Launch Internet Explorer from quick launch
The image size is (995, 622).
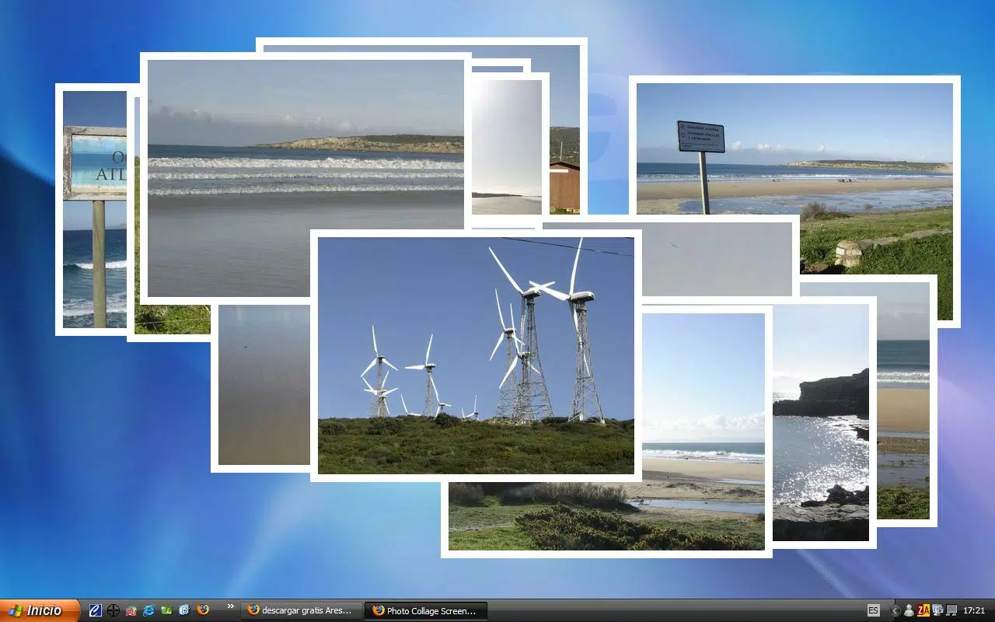tap(149, 610)
